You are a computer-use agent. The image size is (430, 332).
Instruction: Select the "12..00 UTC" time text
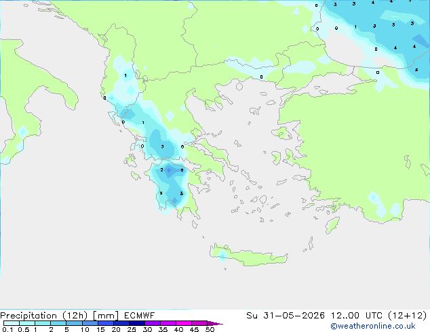click(357, 316)
